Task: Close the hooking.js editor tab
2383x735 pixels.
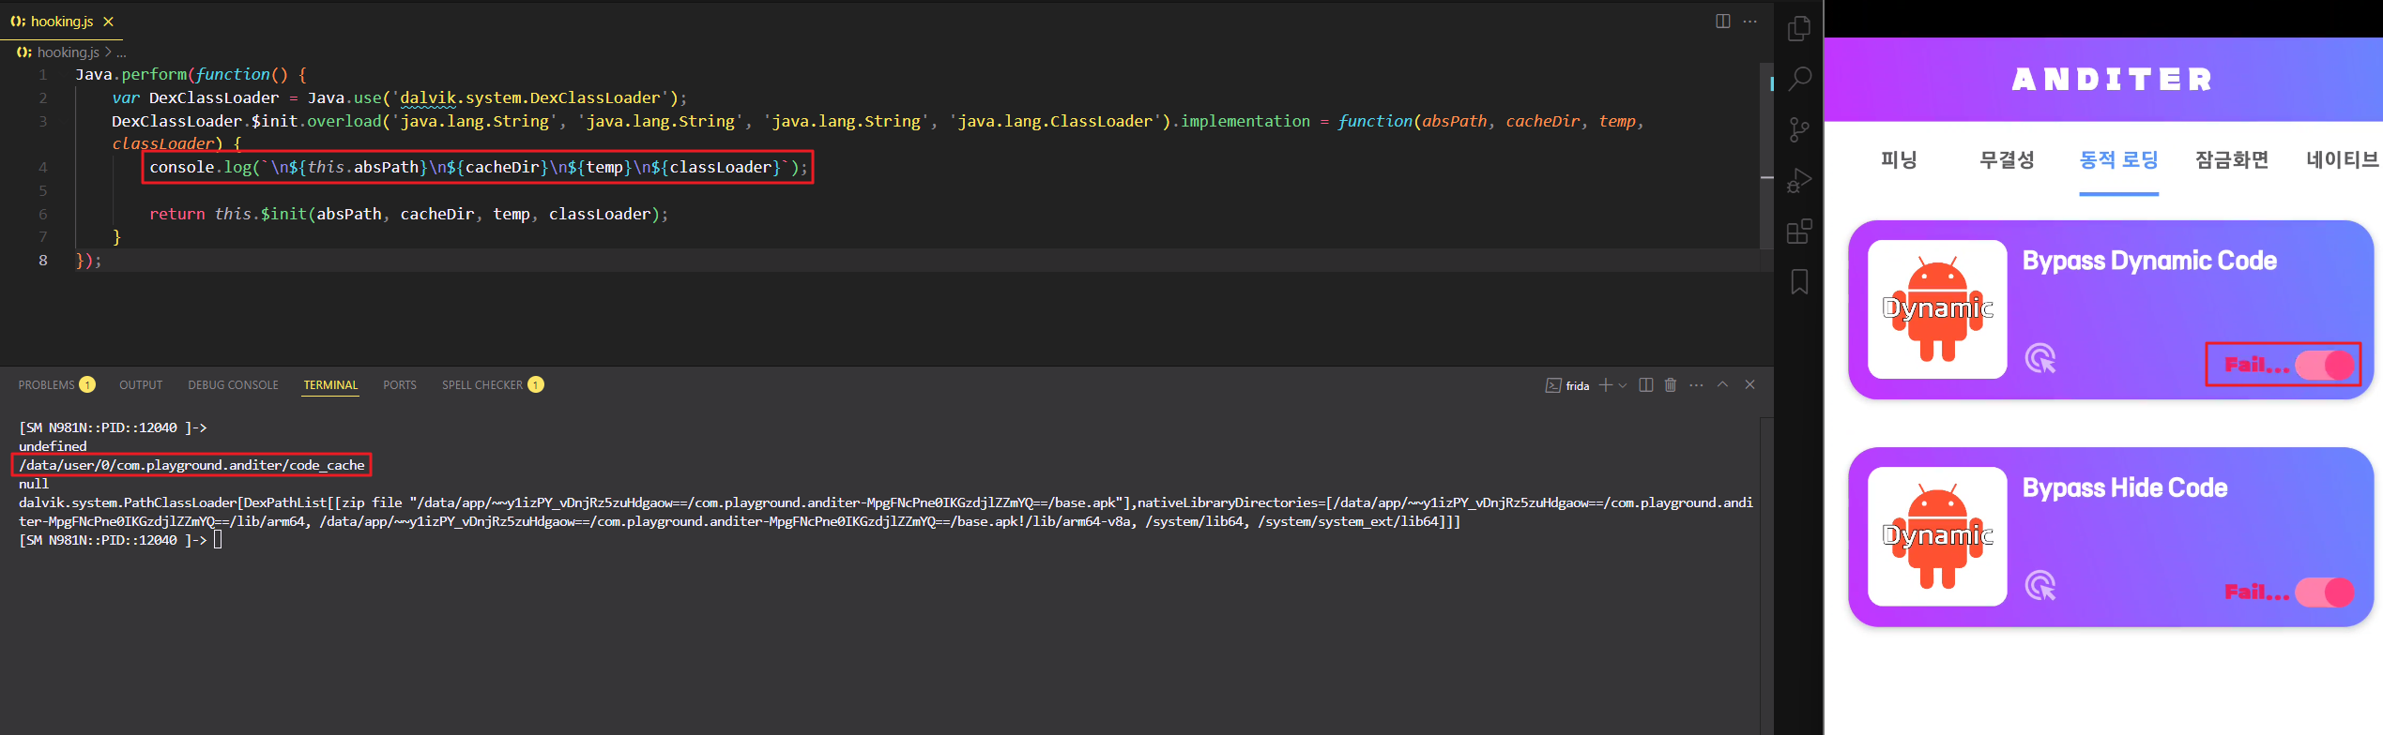Action: point(108,22)
